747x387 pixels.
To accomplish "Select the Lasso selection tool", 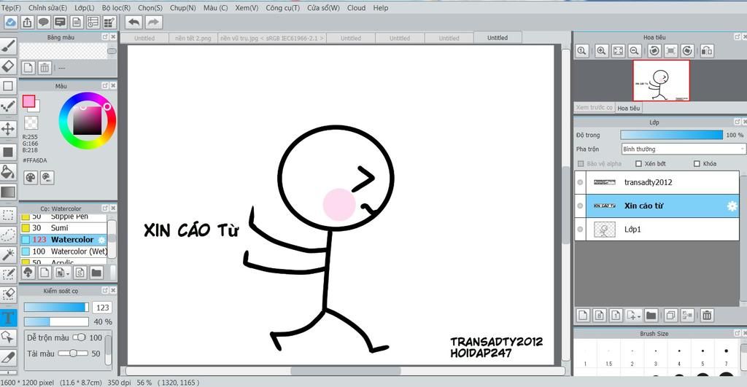I will 8,235.
